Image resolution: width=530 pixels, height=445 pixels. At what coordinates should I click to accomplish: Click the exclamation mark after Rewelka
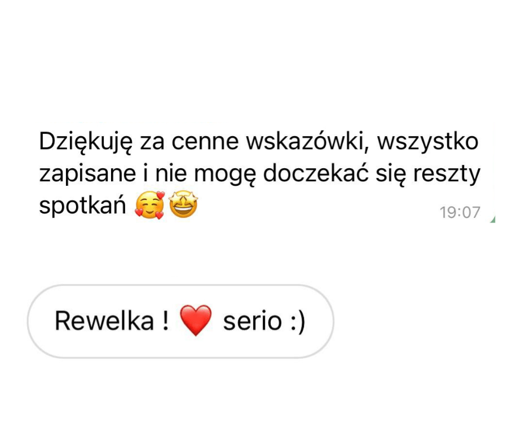tap(165, 320)
